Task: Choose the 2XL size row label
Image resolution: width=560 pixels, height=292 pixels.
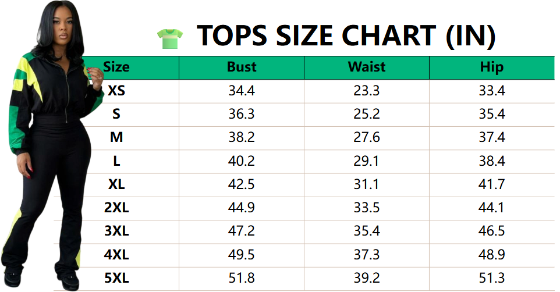Action: [x=116, y=208]
